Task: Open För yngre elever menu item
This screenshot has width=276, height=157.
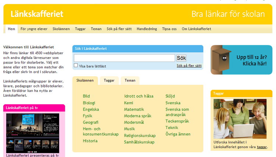Action: click(x=34, y=29)
